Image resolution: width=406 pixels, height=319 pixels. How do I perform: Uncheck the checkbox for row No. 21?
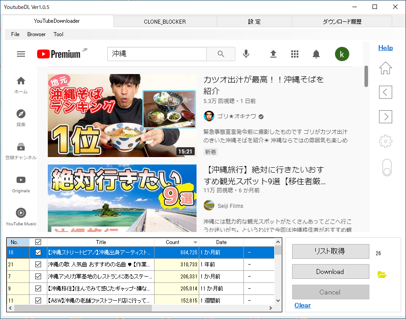(x=38, y=264)
